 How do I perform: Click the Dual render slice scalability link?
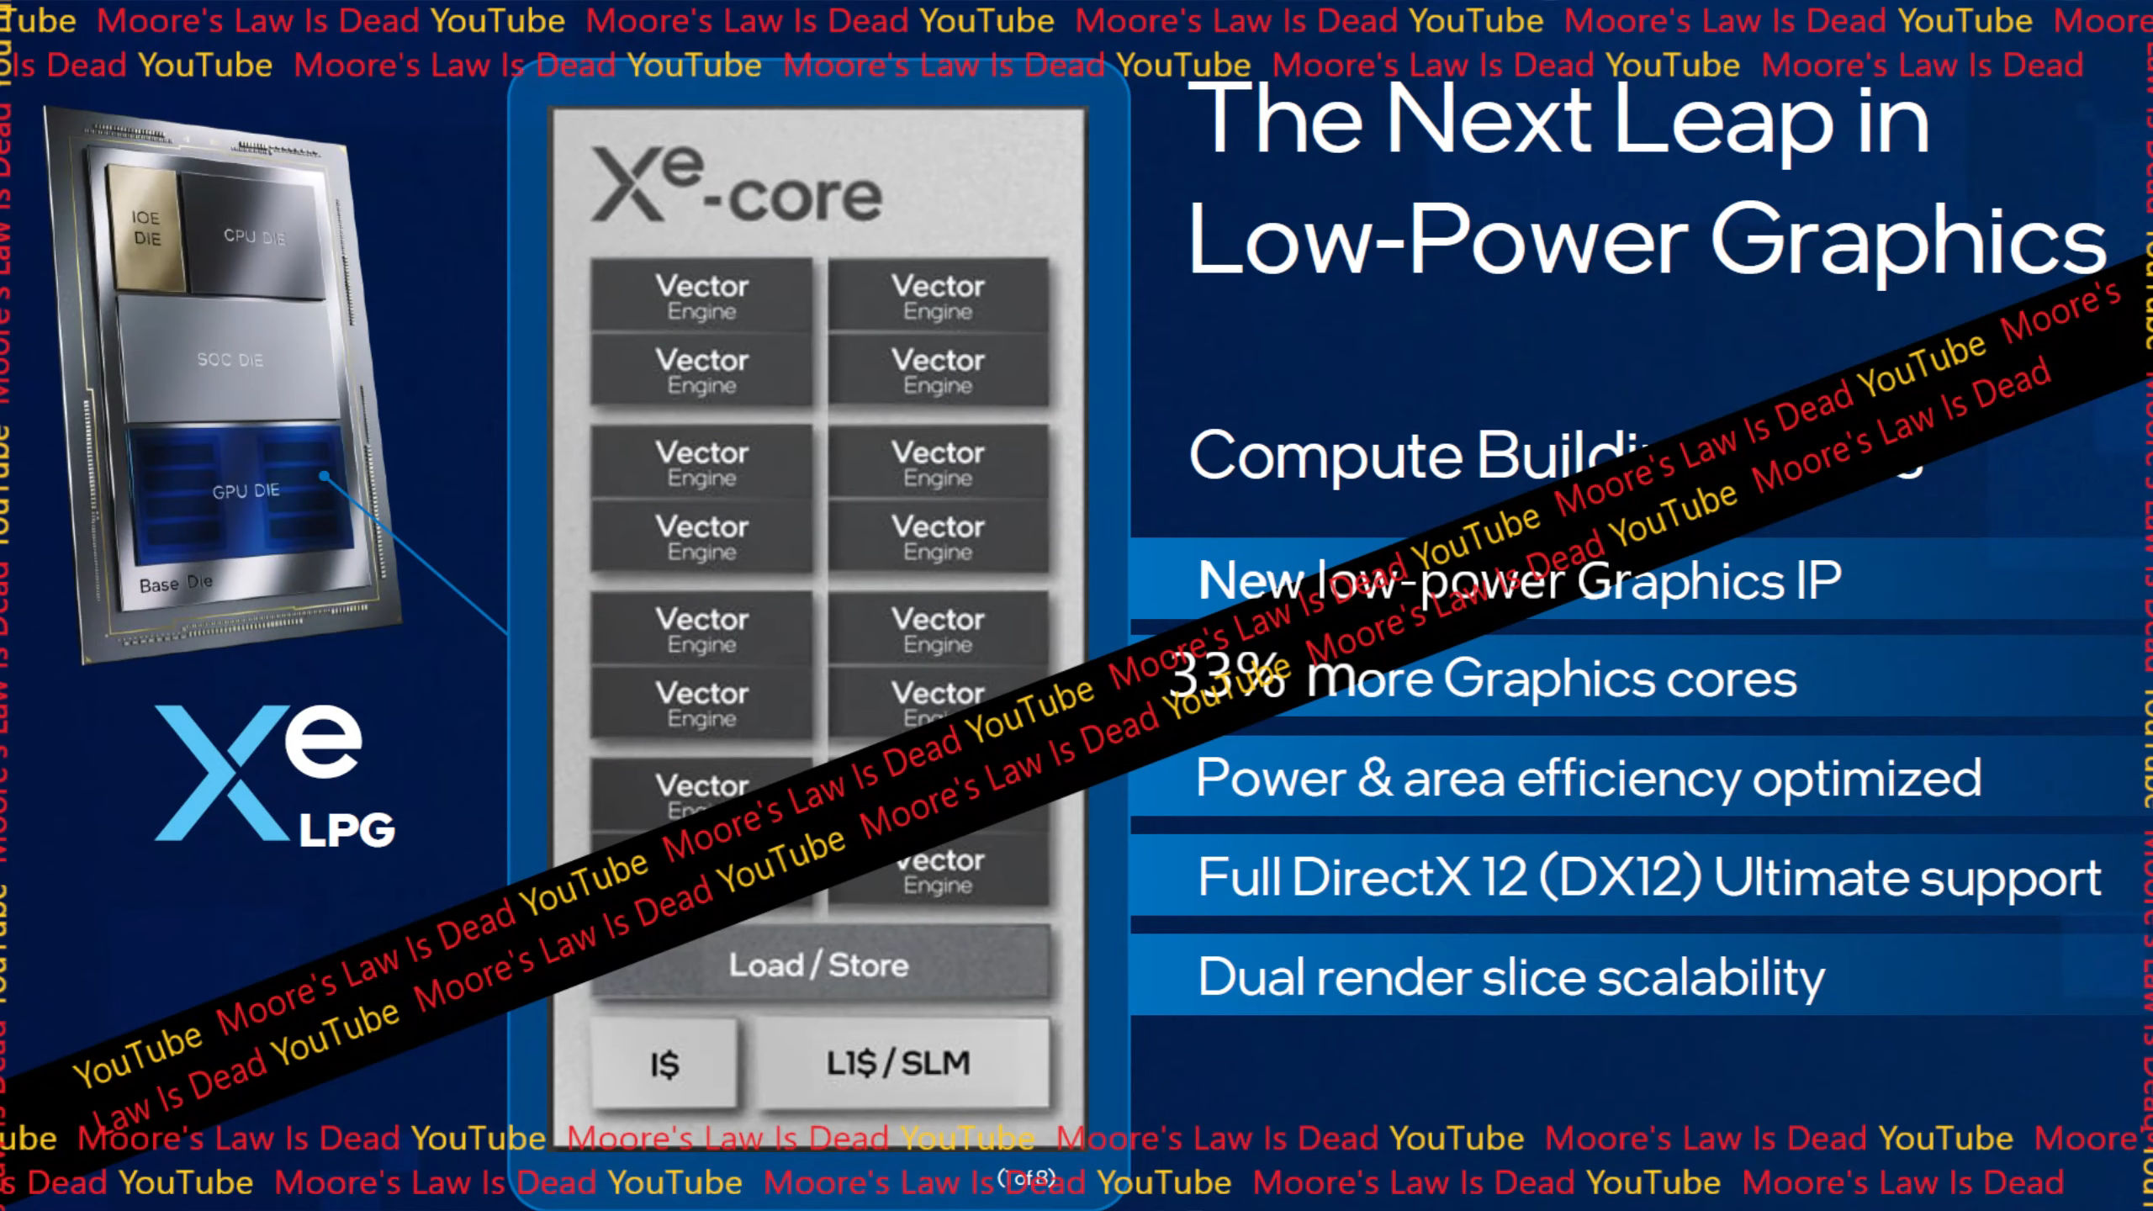[1510, 976]
